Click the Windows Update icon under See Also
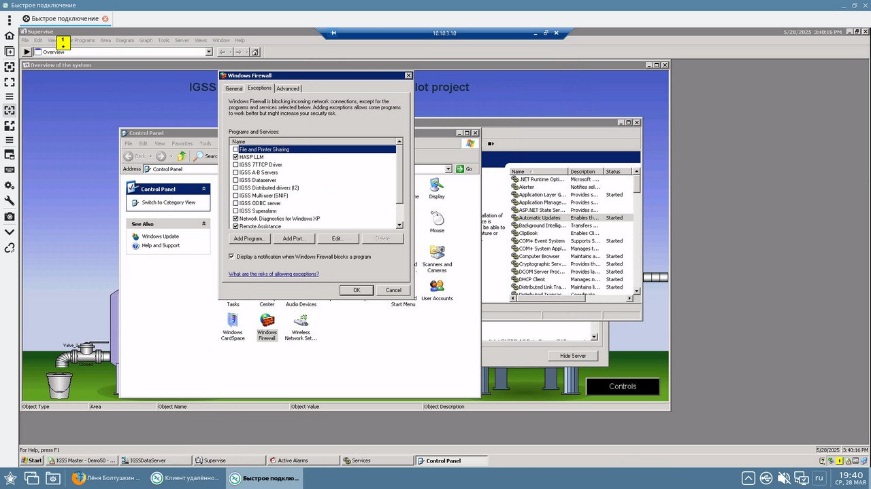This screenshot has width=871, height=489. pos(136,236)
